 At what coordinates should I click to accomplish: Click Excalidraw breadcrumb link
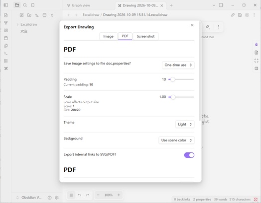[x=91, y=15]
